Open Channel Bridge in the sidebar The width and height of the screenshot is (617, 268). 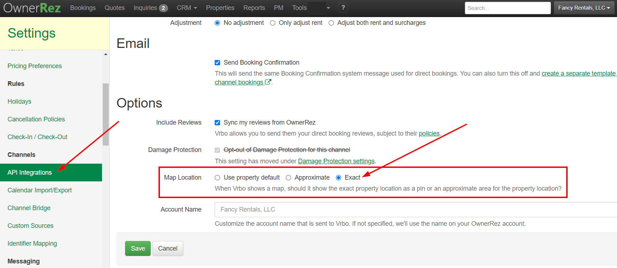tap(29, 208)
